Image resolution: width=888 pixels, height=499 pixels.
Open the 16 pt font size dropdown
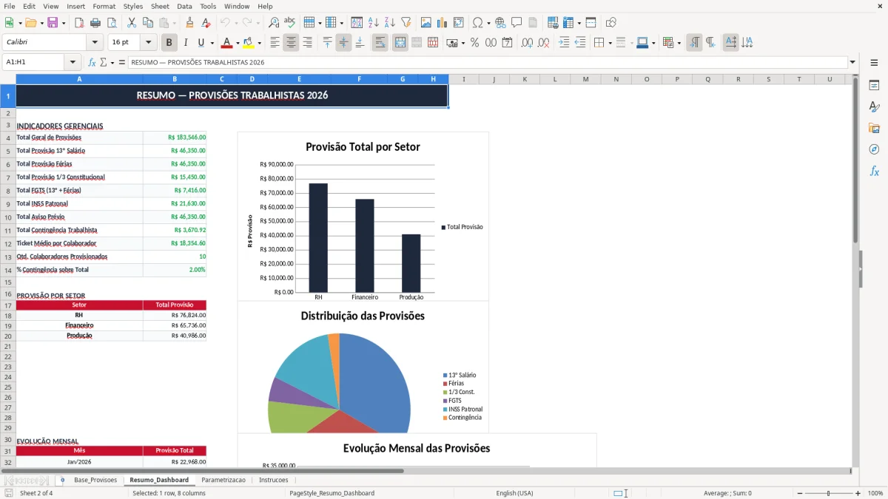pyautogui.click(x=148, y=43)
